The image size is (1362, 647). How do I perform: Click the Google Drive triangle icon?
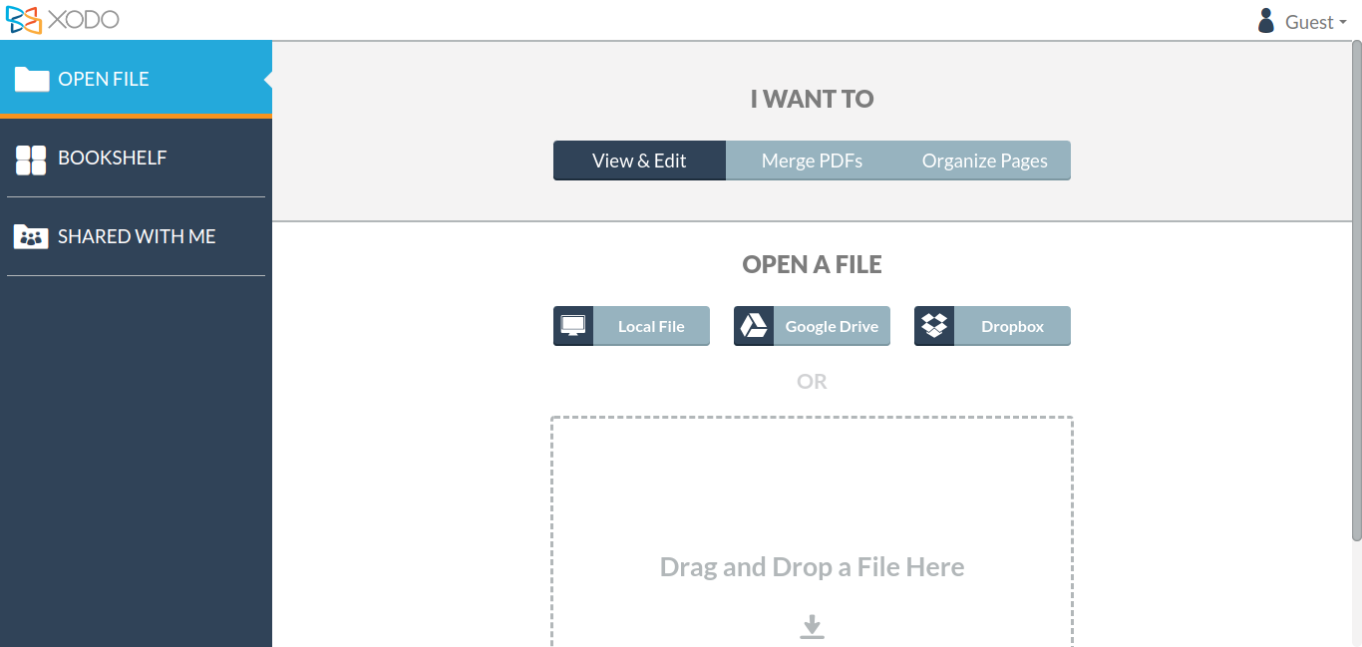[x=754, y=326]
